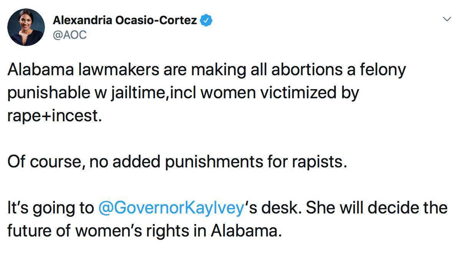Click the final word 'Alabama.' of tweet
This screenshot has height=258, width=459.
pyautogui.click(x=246, y=230)
